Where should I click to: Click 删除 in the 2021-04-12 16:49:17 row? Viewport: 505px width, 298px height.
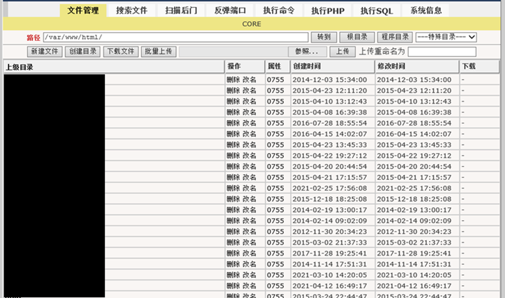coord(233,286)
